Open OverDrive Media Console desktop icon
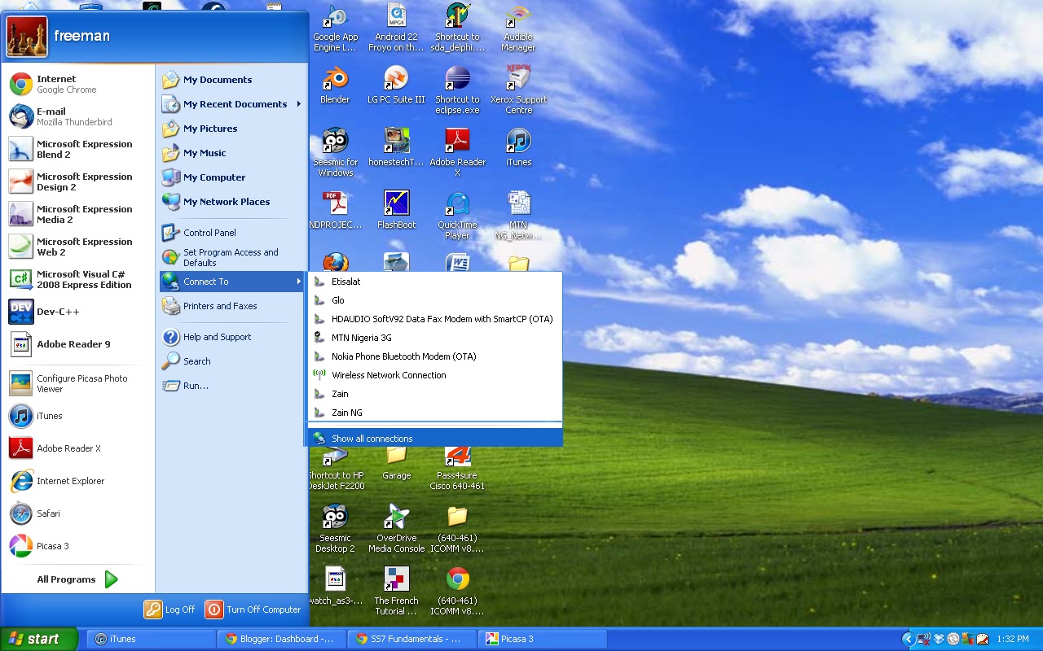 (397, 529)
